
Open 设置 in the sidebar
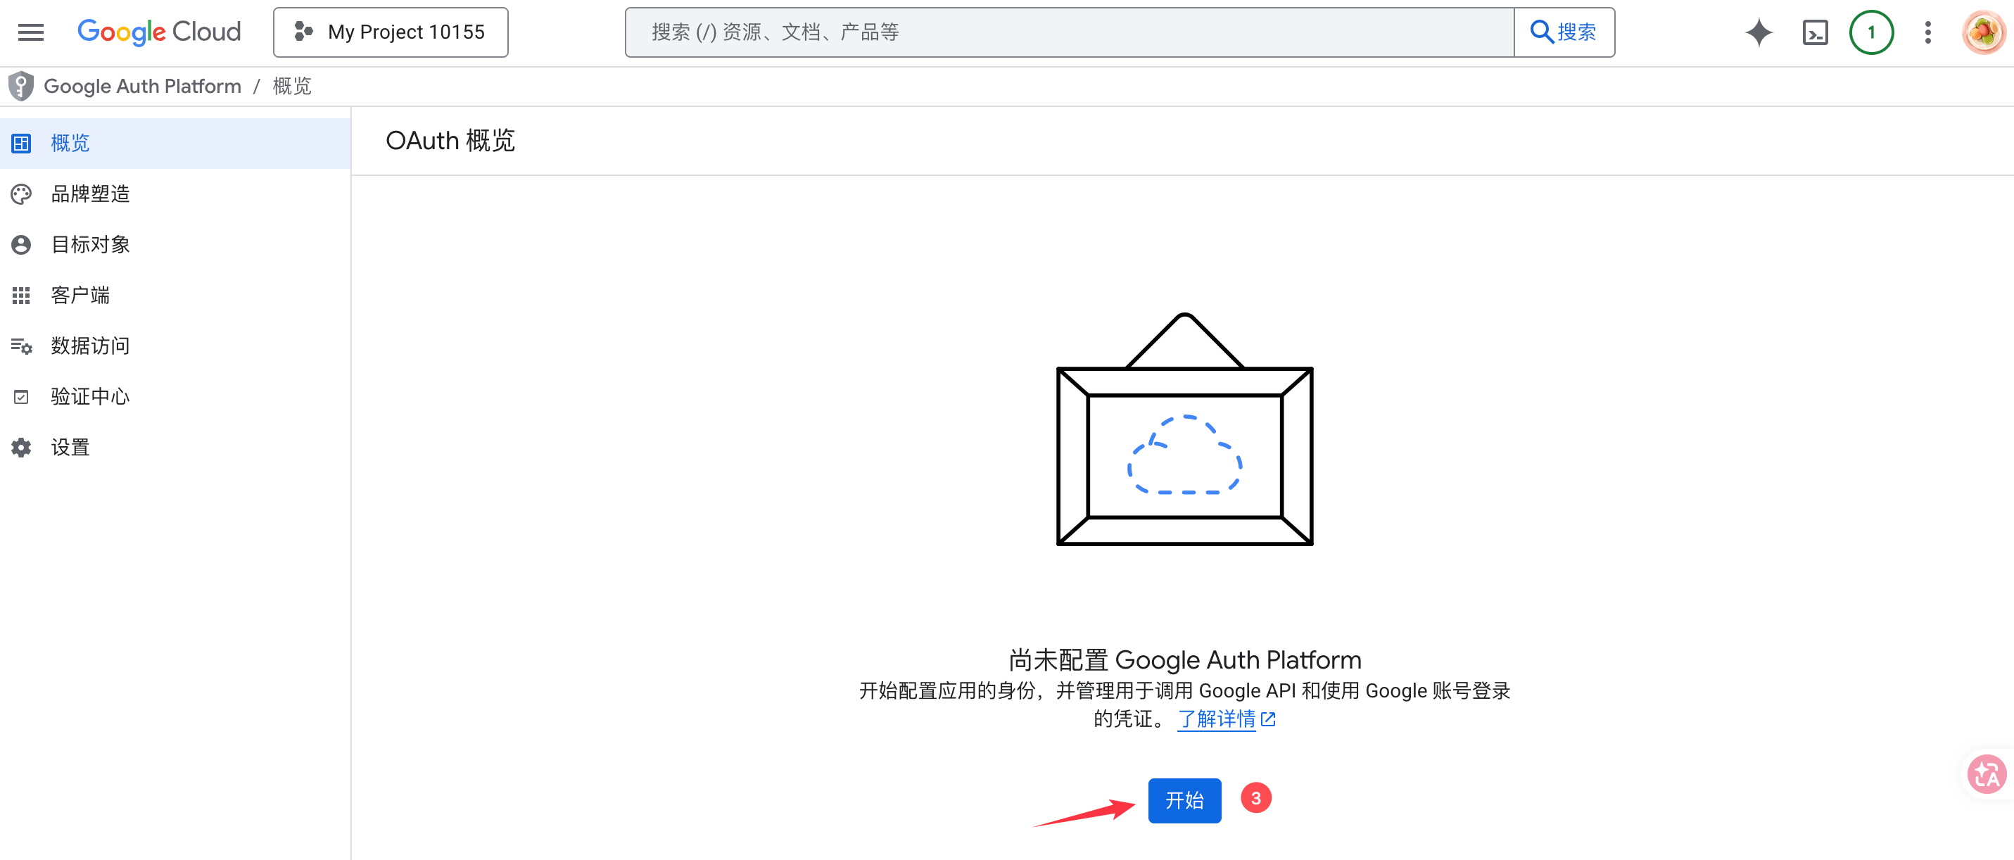pyautogui.click(x=175, y=447)
